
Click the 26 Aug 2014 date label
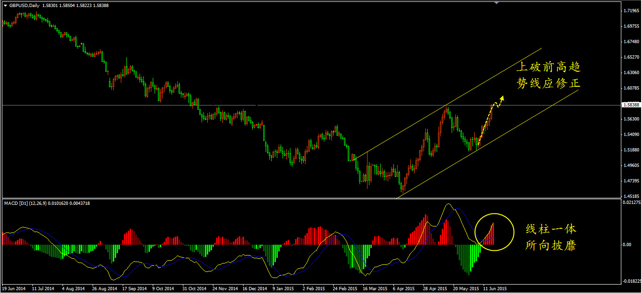[x=104, y=288]
